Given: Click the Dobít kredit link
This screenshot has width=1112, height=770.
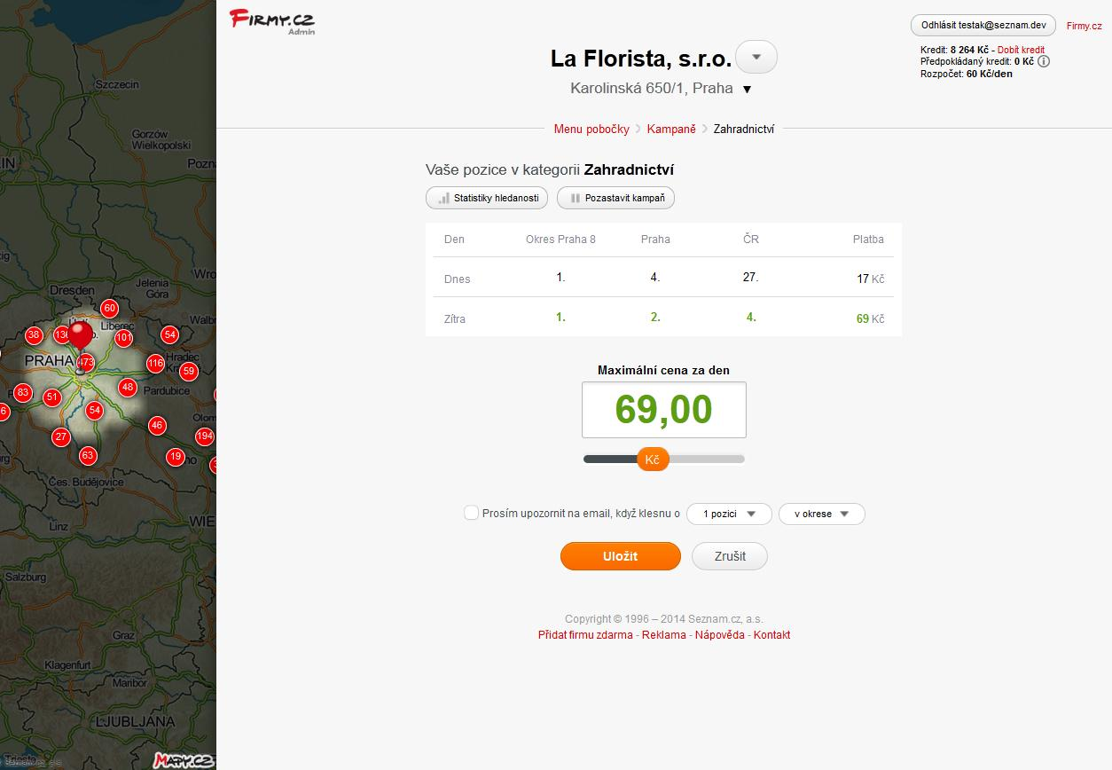Looking at the screenshot, I should (1021, 50).
